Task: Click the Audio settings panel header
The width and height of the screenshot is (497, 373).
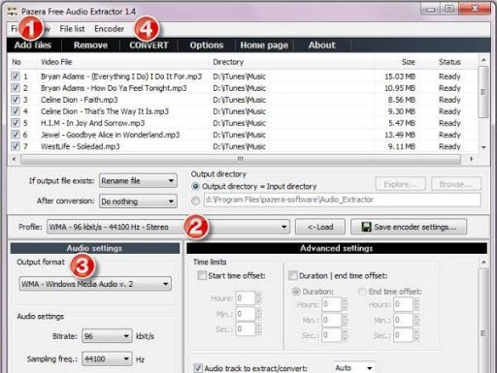Action: [x=95, y=248]
